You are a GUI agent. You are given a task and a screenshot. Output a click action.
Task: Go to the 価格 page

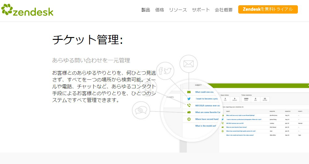(159, 10)
